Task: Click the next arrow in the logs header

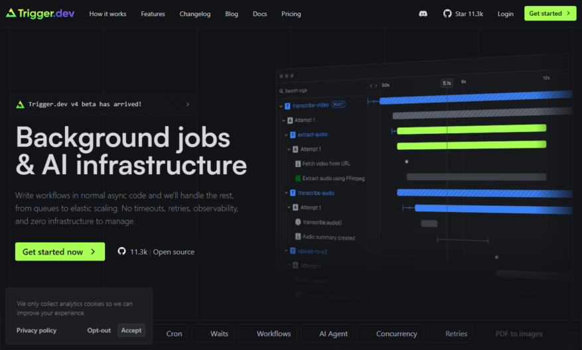Action: click(376, 86)
